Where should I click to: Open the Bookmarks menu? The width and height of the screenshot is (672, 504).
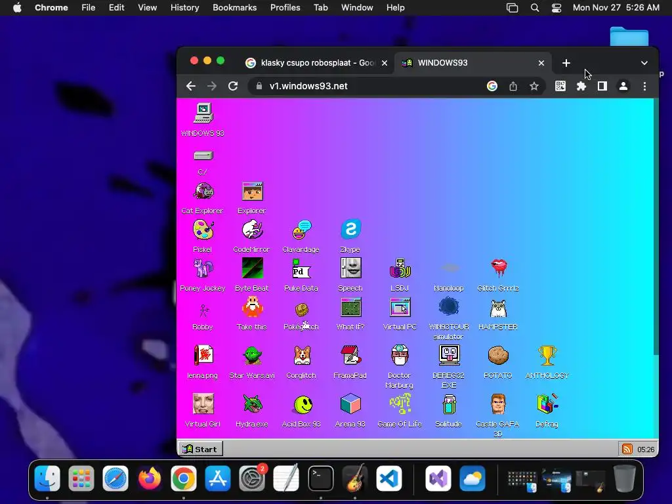234,8
